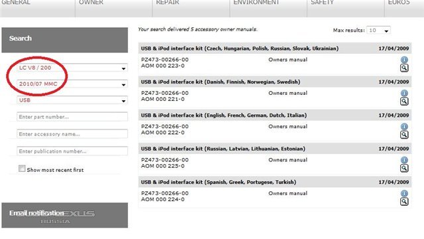This screenshot has height=239, width=424.
Task: Select the AOM 000 223-0 publication number
Action: pos(163,66)
